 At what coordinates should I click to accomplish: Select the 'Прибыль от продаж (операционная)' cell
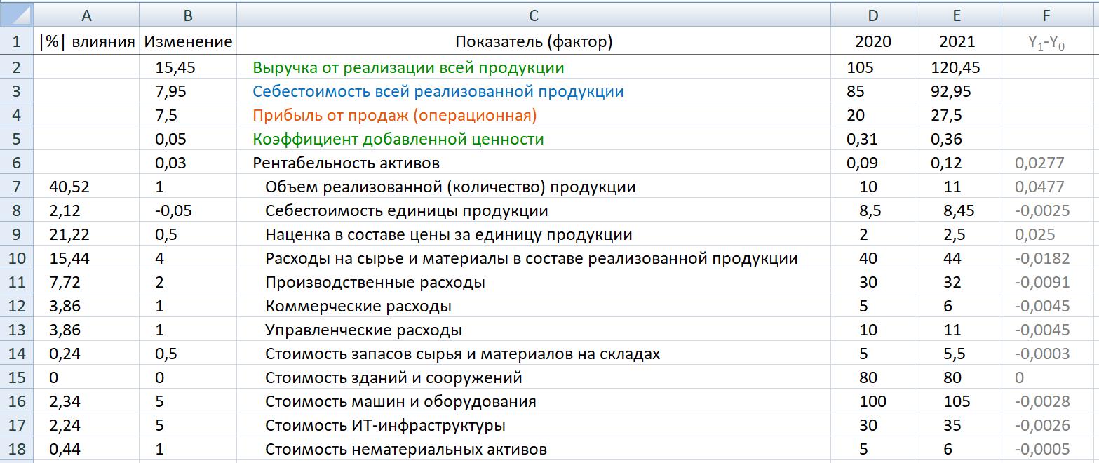pyautogui.click(x=394, y=115)
